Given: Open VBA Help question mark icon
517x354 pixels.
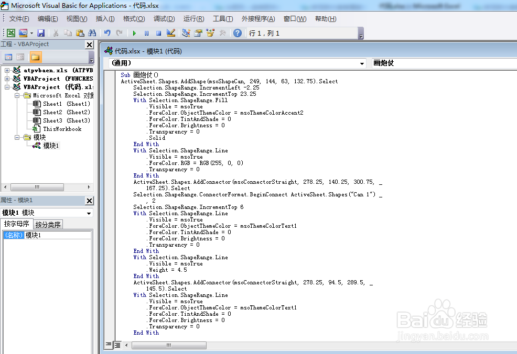Looking at the screenshot, I should (x=238, y=33).
